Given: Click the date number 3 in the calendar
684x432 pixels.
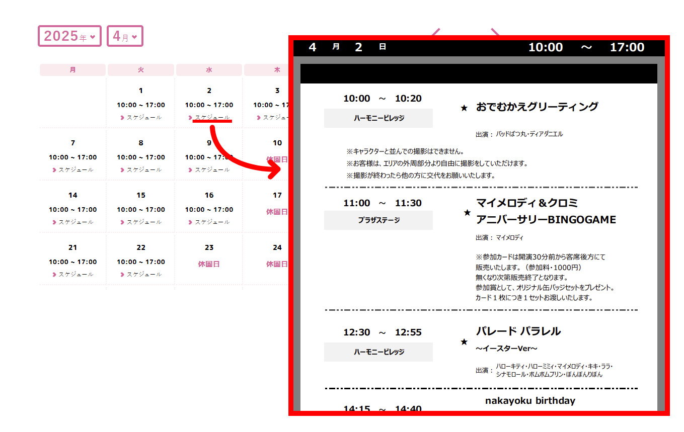Looking at the screenshot, I should pos(277,91).
